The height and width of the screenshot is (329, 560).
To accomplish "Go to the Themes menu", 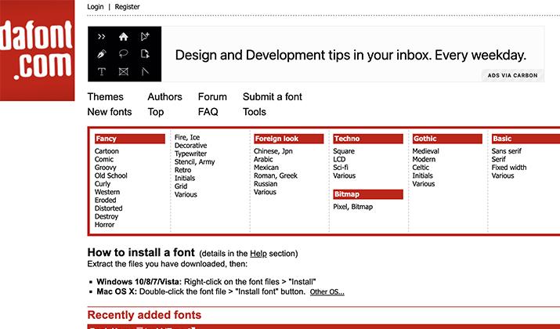I will click(106, 97).
